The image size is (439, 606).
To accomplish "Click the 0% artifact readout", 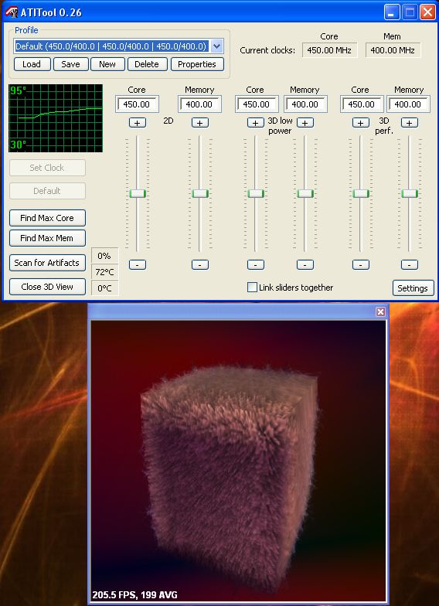I will [x=104, y=256].
